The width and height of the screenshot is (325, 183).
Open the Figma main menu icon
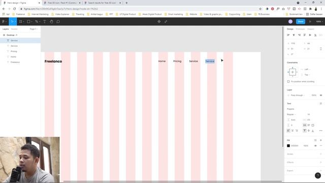coord(4,21)
